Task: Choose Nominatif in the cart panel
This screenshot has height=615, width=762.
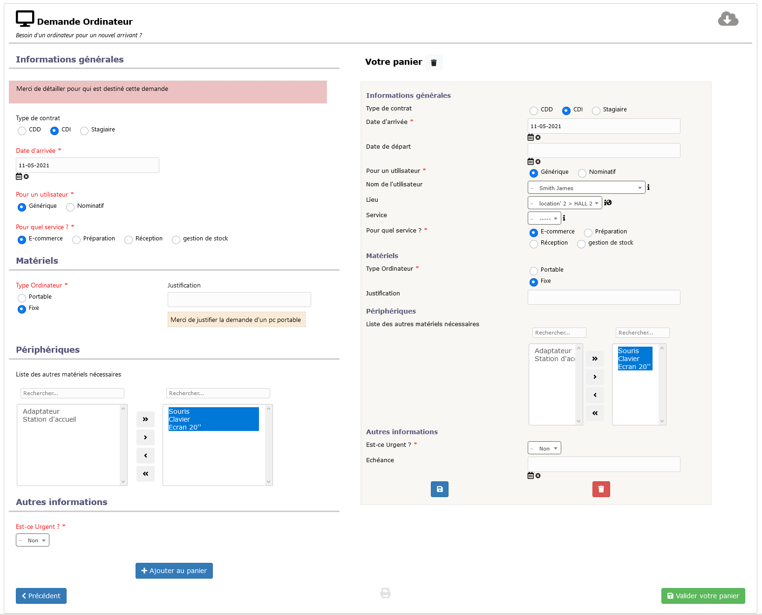Action: (582, 173)
